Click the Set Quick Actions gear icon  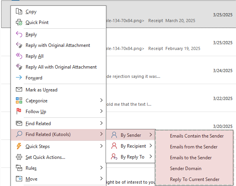19,157
